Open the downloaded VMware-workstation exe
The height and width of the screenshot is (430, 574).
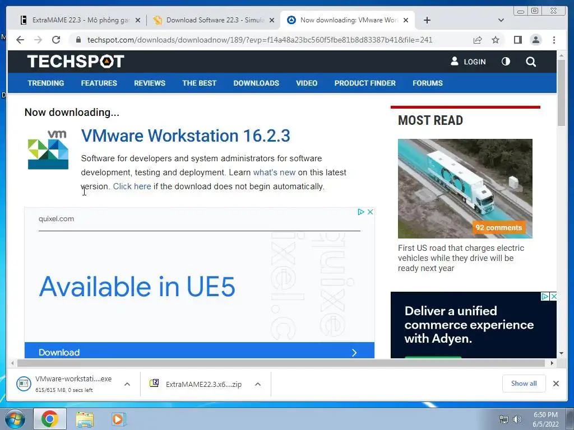(64, 384)
